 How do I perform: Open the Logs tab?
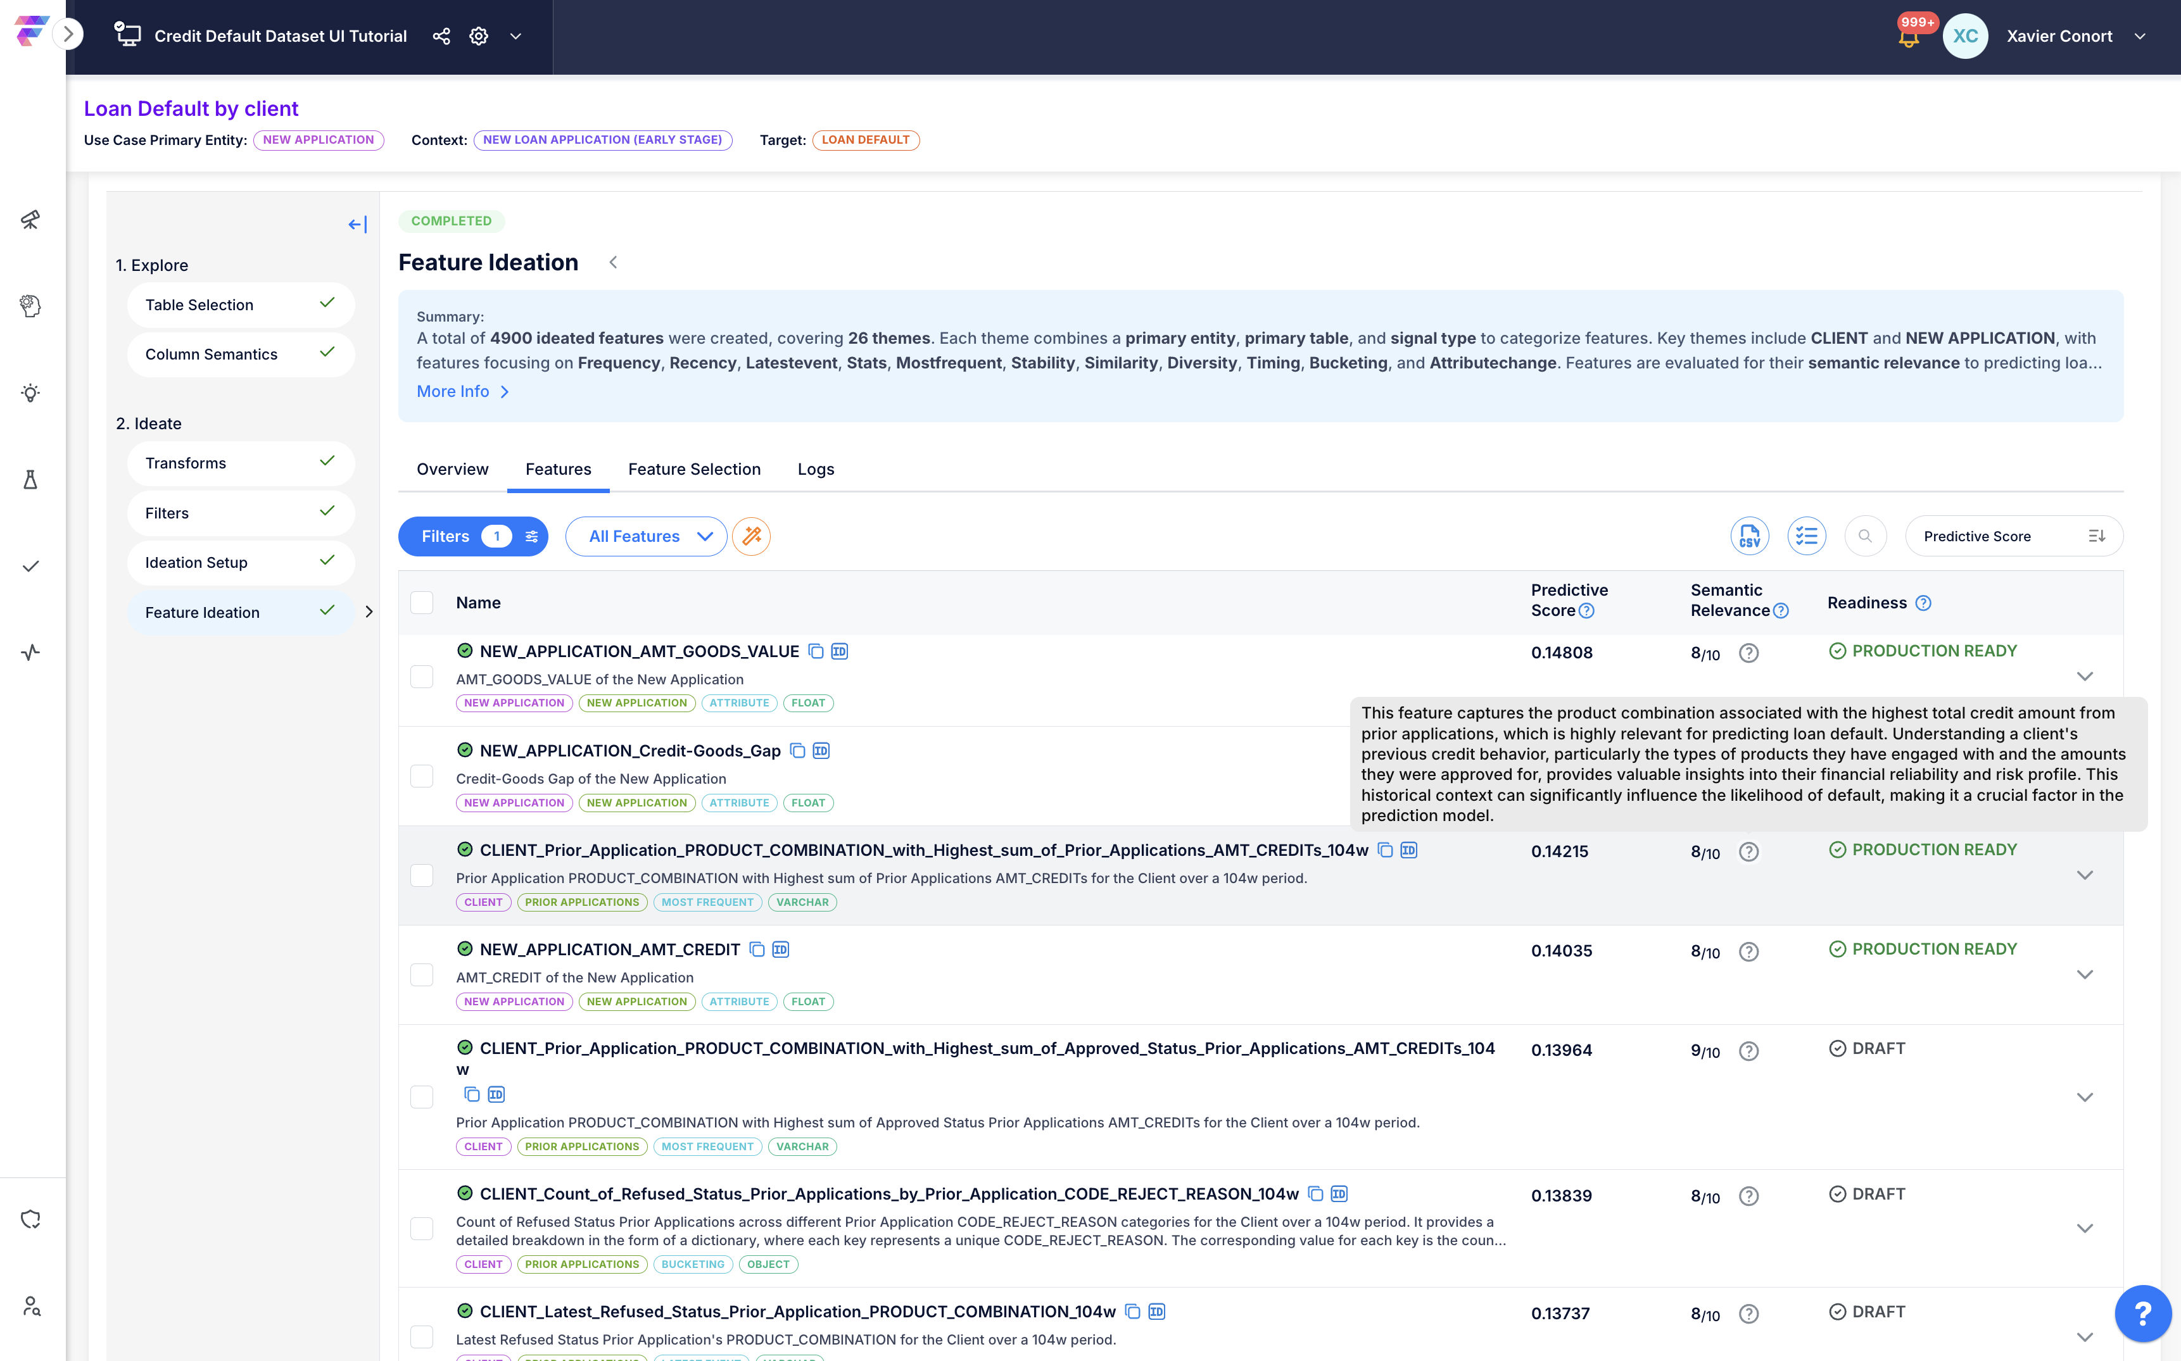(x=815, y=469)
